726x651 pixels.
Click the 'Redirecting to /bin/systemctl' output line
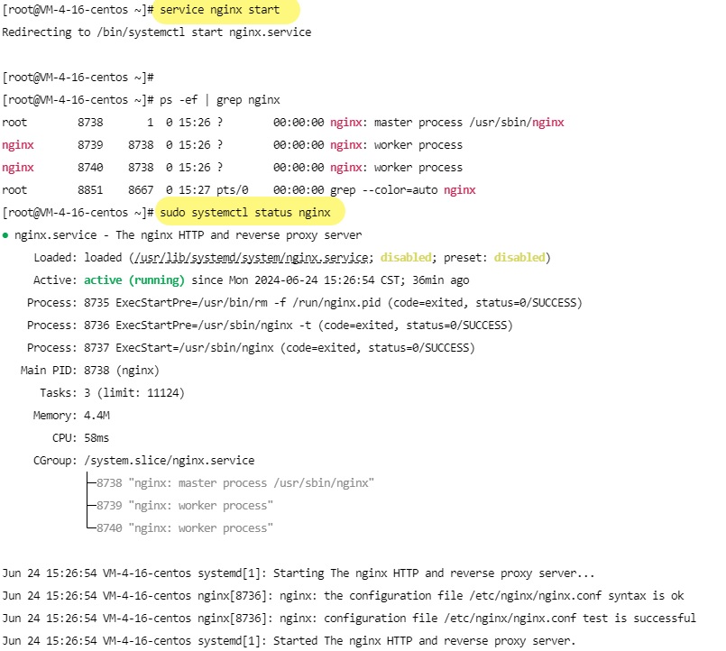coord(156,32)
